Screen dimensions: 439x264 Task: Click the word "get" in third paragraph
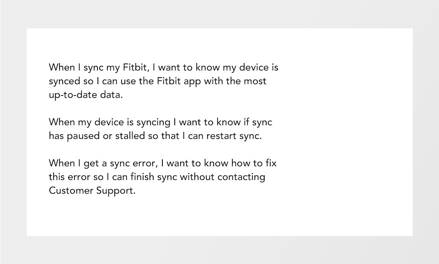click(x=84, y=163)
